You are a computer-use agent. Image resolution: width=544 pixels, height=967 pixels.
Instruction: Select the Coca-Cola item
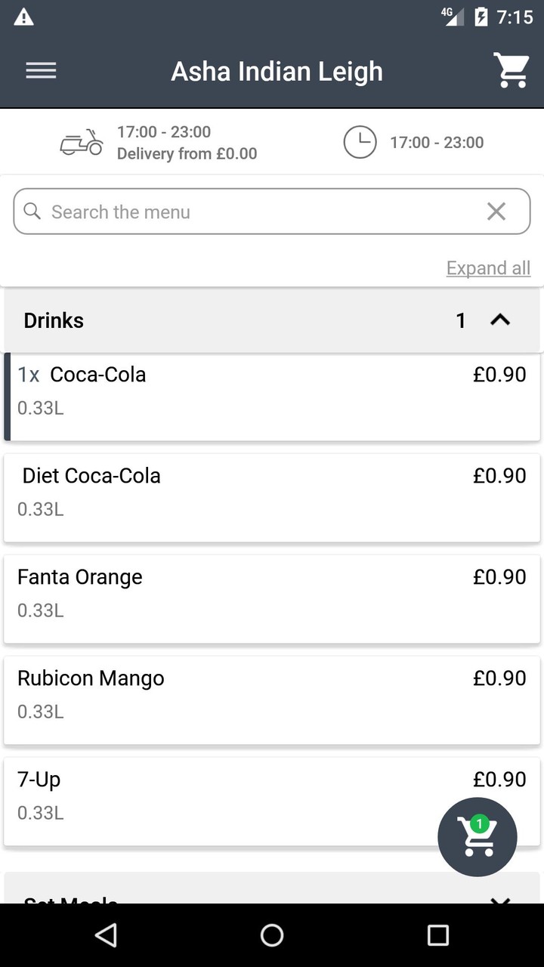pyautogui.click(x=272, y=396)
